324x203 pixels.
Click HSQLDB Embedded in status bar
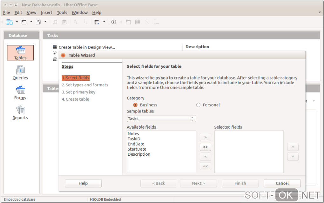[x=105, y=200]
